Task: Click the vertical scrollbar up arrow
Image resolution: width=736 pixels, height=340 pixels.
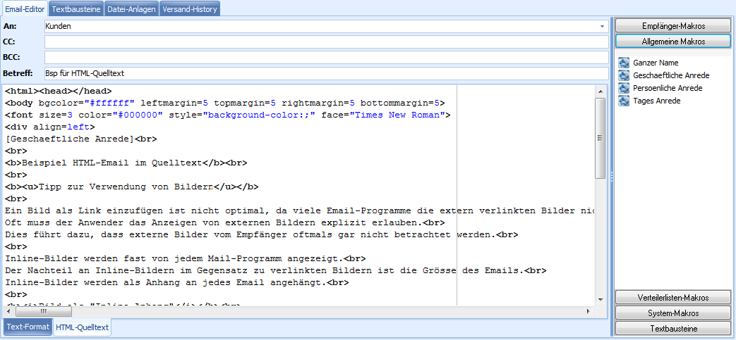Action: 600,90
